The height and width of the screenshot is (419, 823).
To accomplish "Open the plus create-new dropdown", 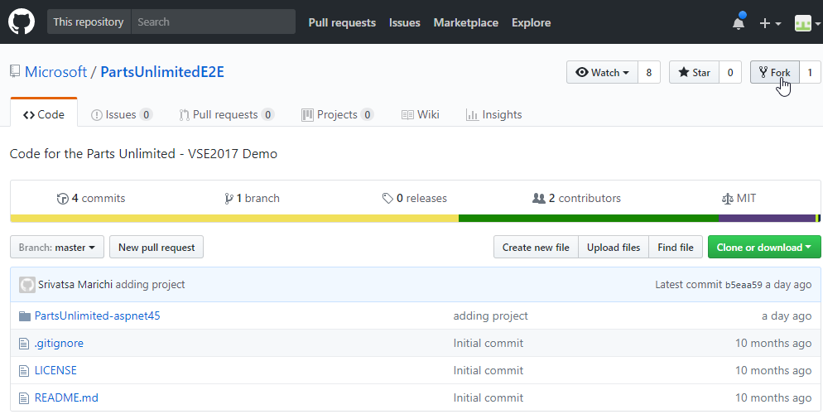I will tap(770, 23).
